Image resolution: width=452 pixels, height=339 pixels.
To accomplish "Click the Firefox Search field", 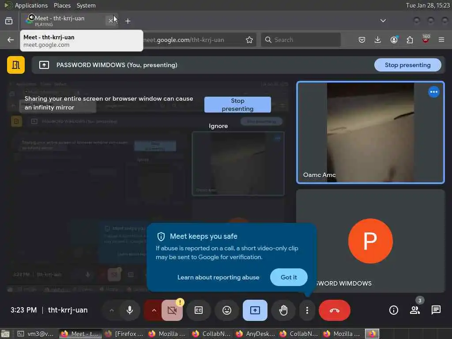I will [x=301, y=40].
